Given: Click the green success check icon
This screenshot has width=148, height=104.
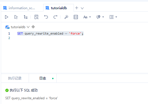Looking at the screenshot, I should coord(7,90).
